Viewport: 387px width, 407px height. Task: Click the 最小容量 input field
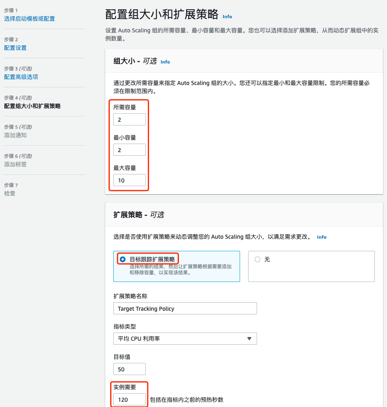coord(129,149)
